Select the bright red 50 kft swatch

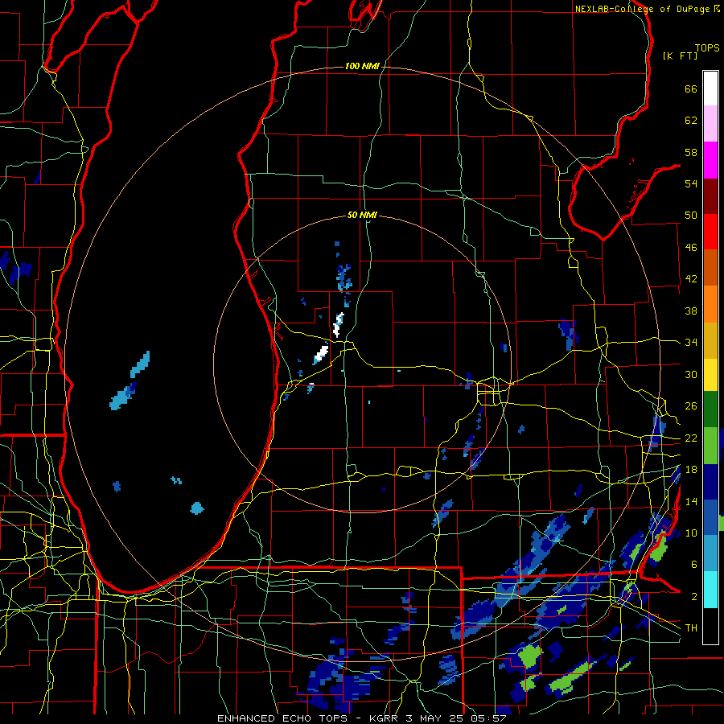point(710,232)
